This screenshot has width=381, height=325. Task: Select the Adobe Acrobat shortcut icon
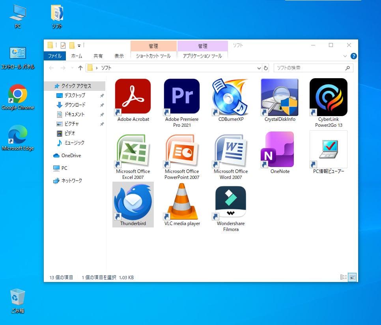(x=133, y=97)
